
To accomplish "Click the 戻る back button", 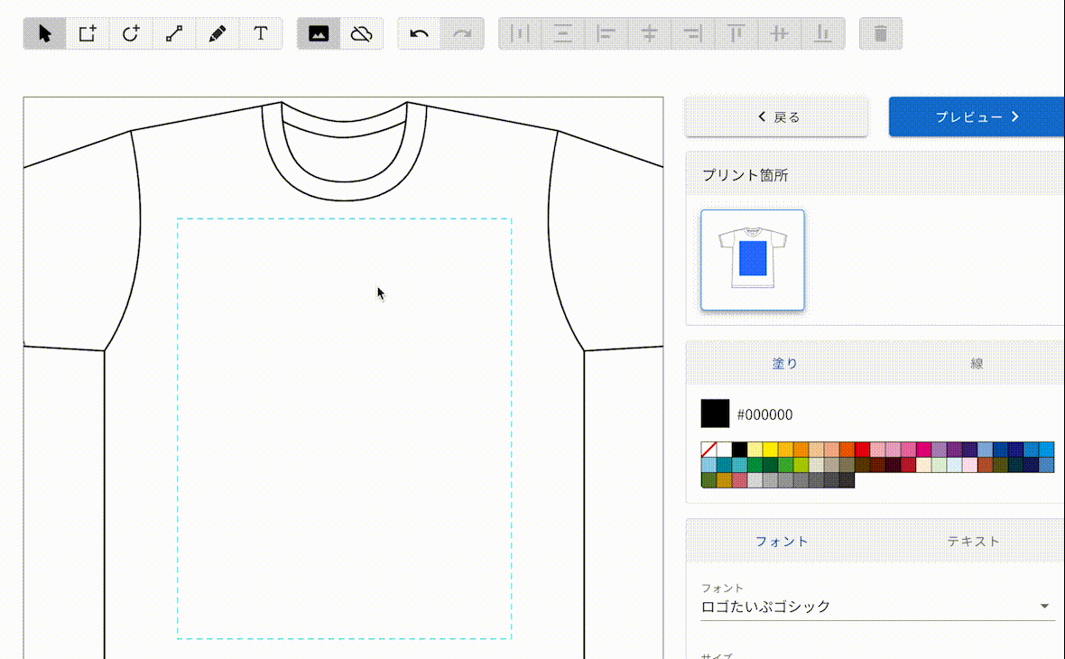I will point(776,116).
